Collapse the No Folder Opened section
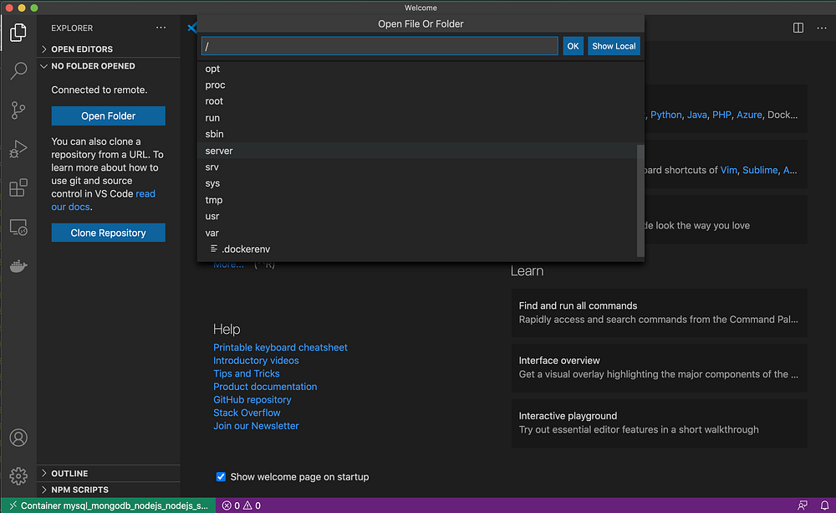 [x=109, y=66]
